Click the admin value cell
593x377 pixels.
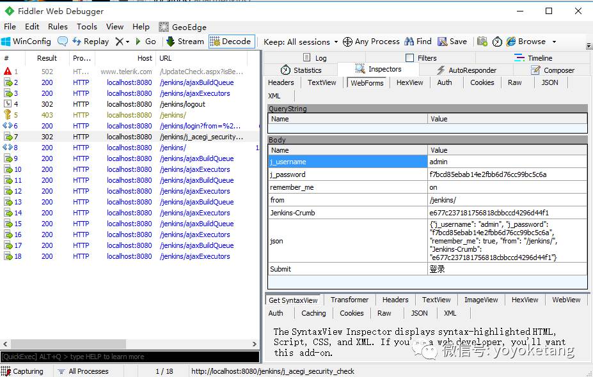tap(507, 162)
